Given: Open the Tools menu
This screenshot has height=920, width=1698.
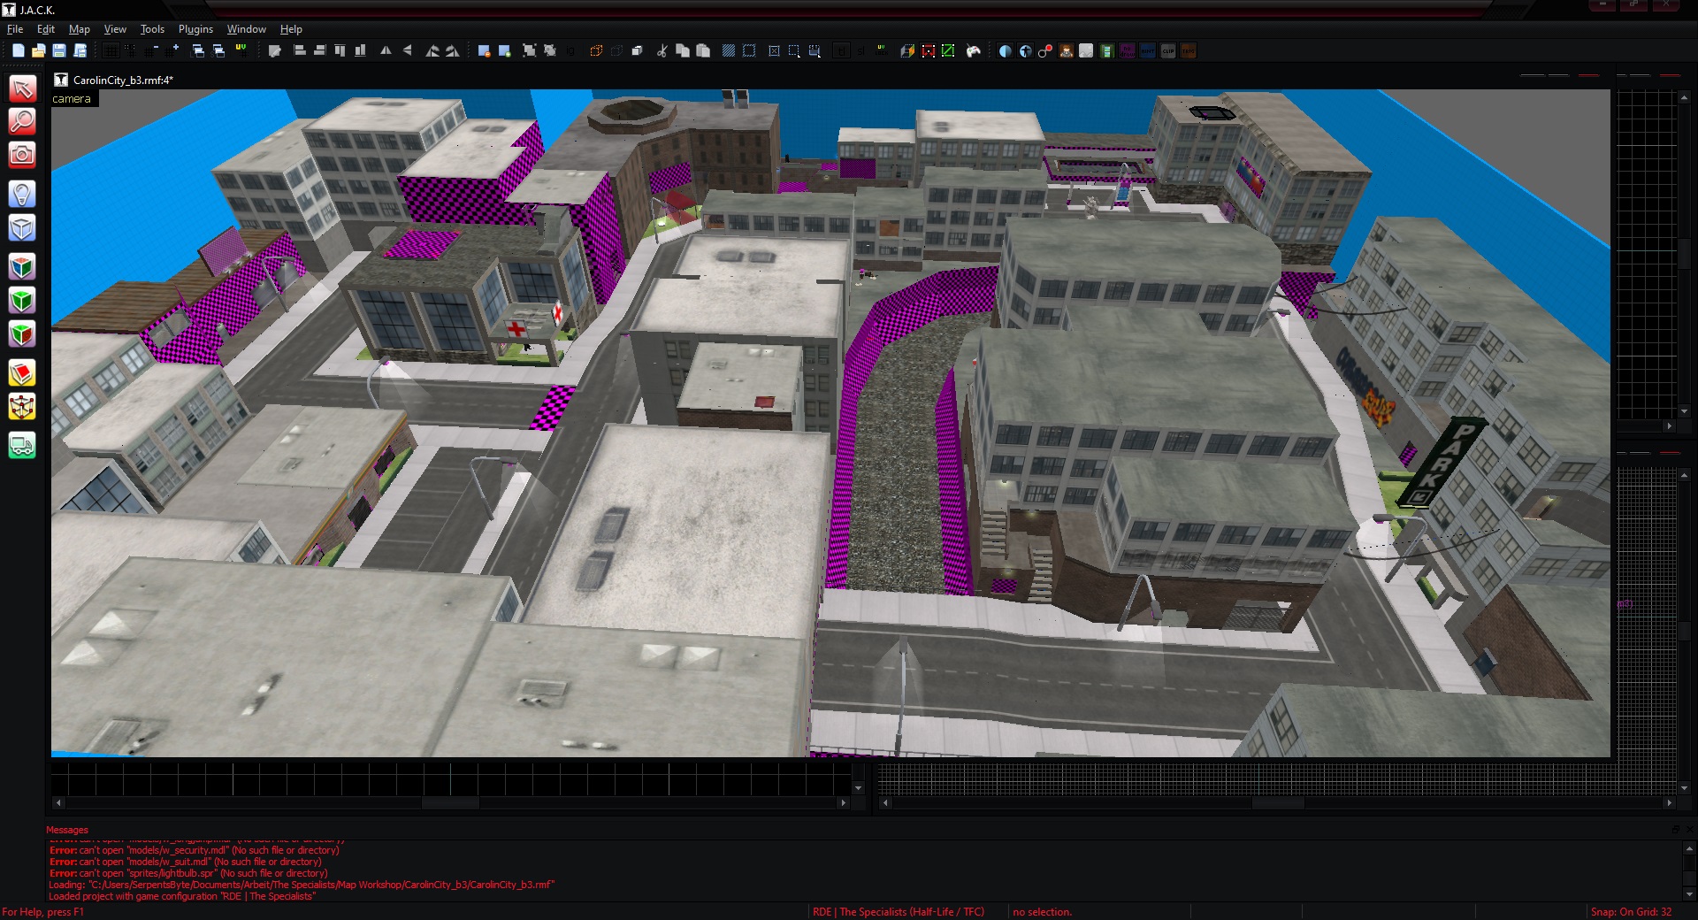Looking at the screenshot, I should tap(152, 29).
